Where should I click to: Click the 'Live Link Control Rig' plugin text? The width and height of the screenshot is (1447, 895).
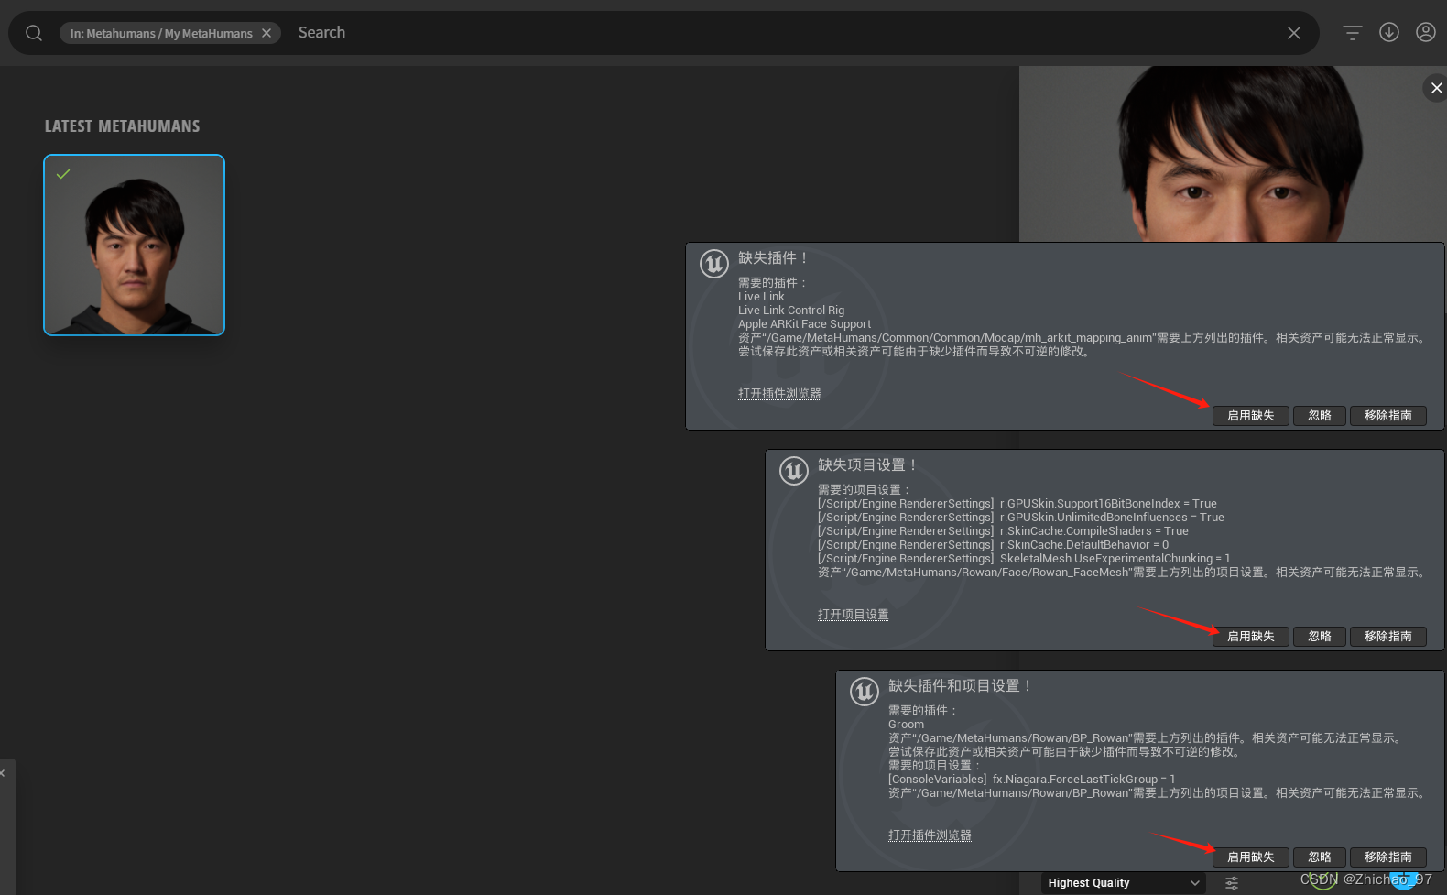791,311
